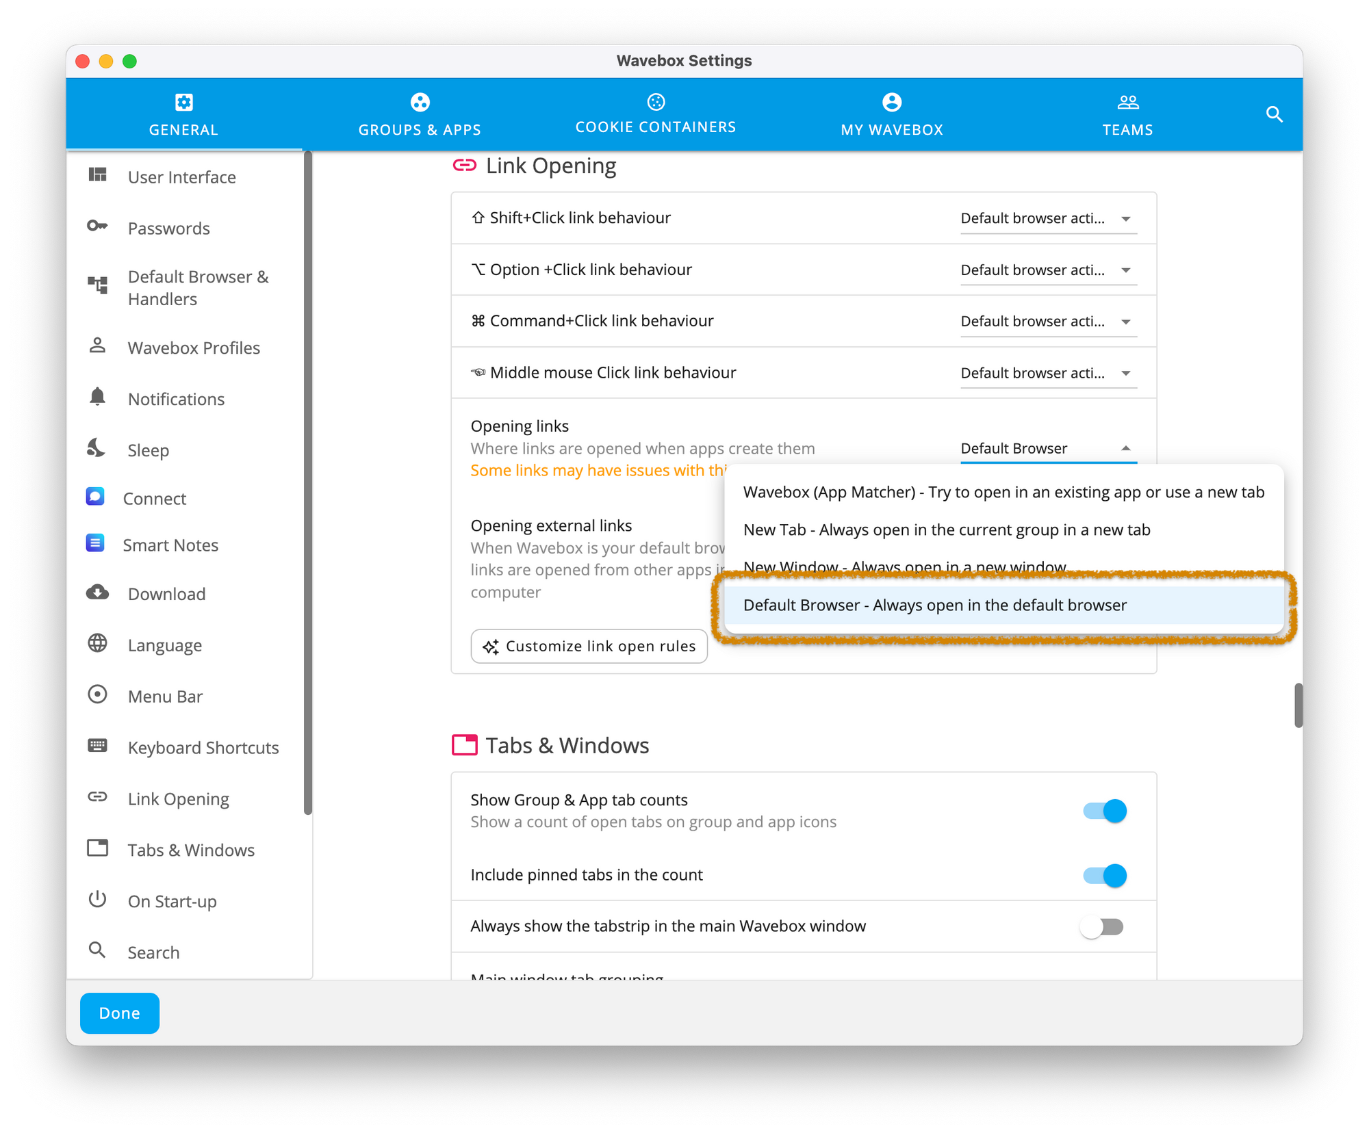1369x1133 pixels.
Task: Click the Tabs & Windows sidebar icon
Action: tap(98, 848)
